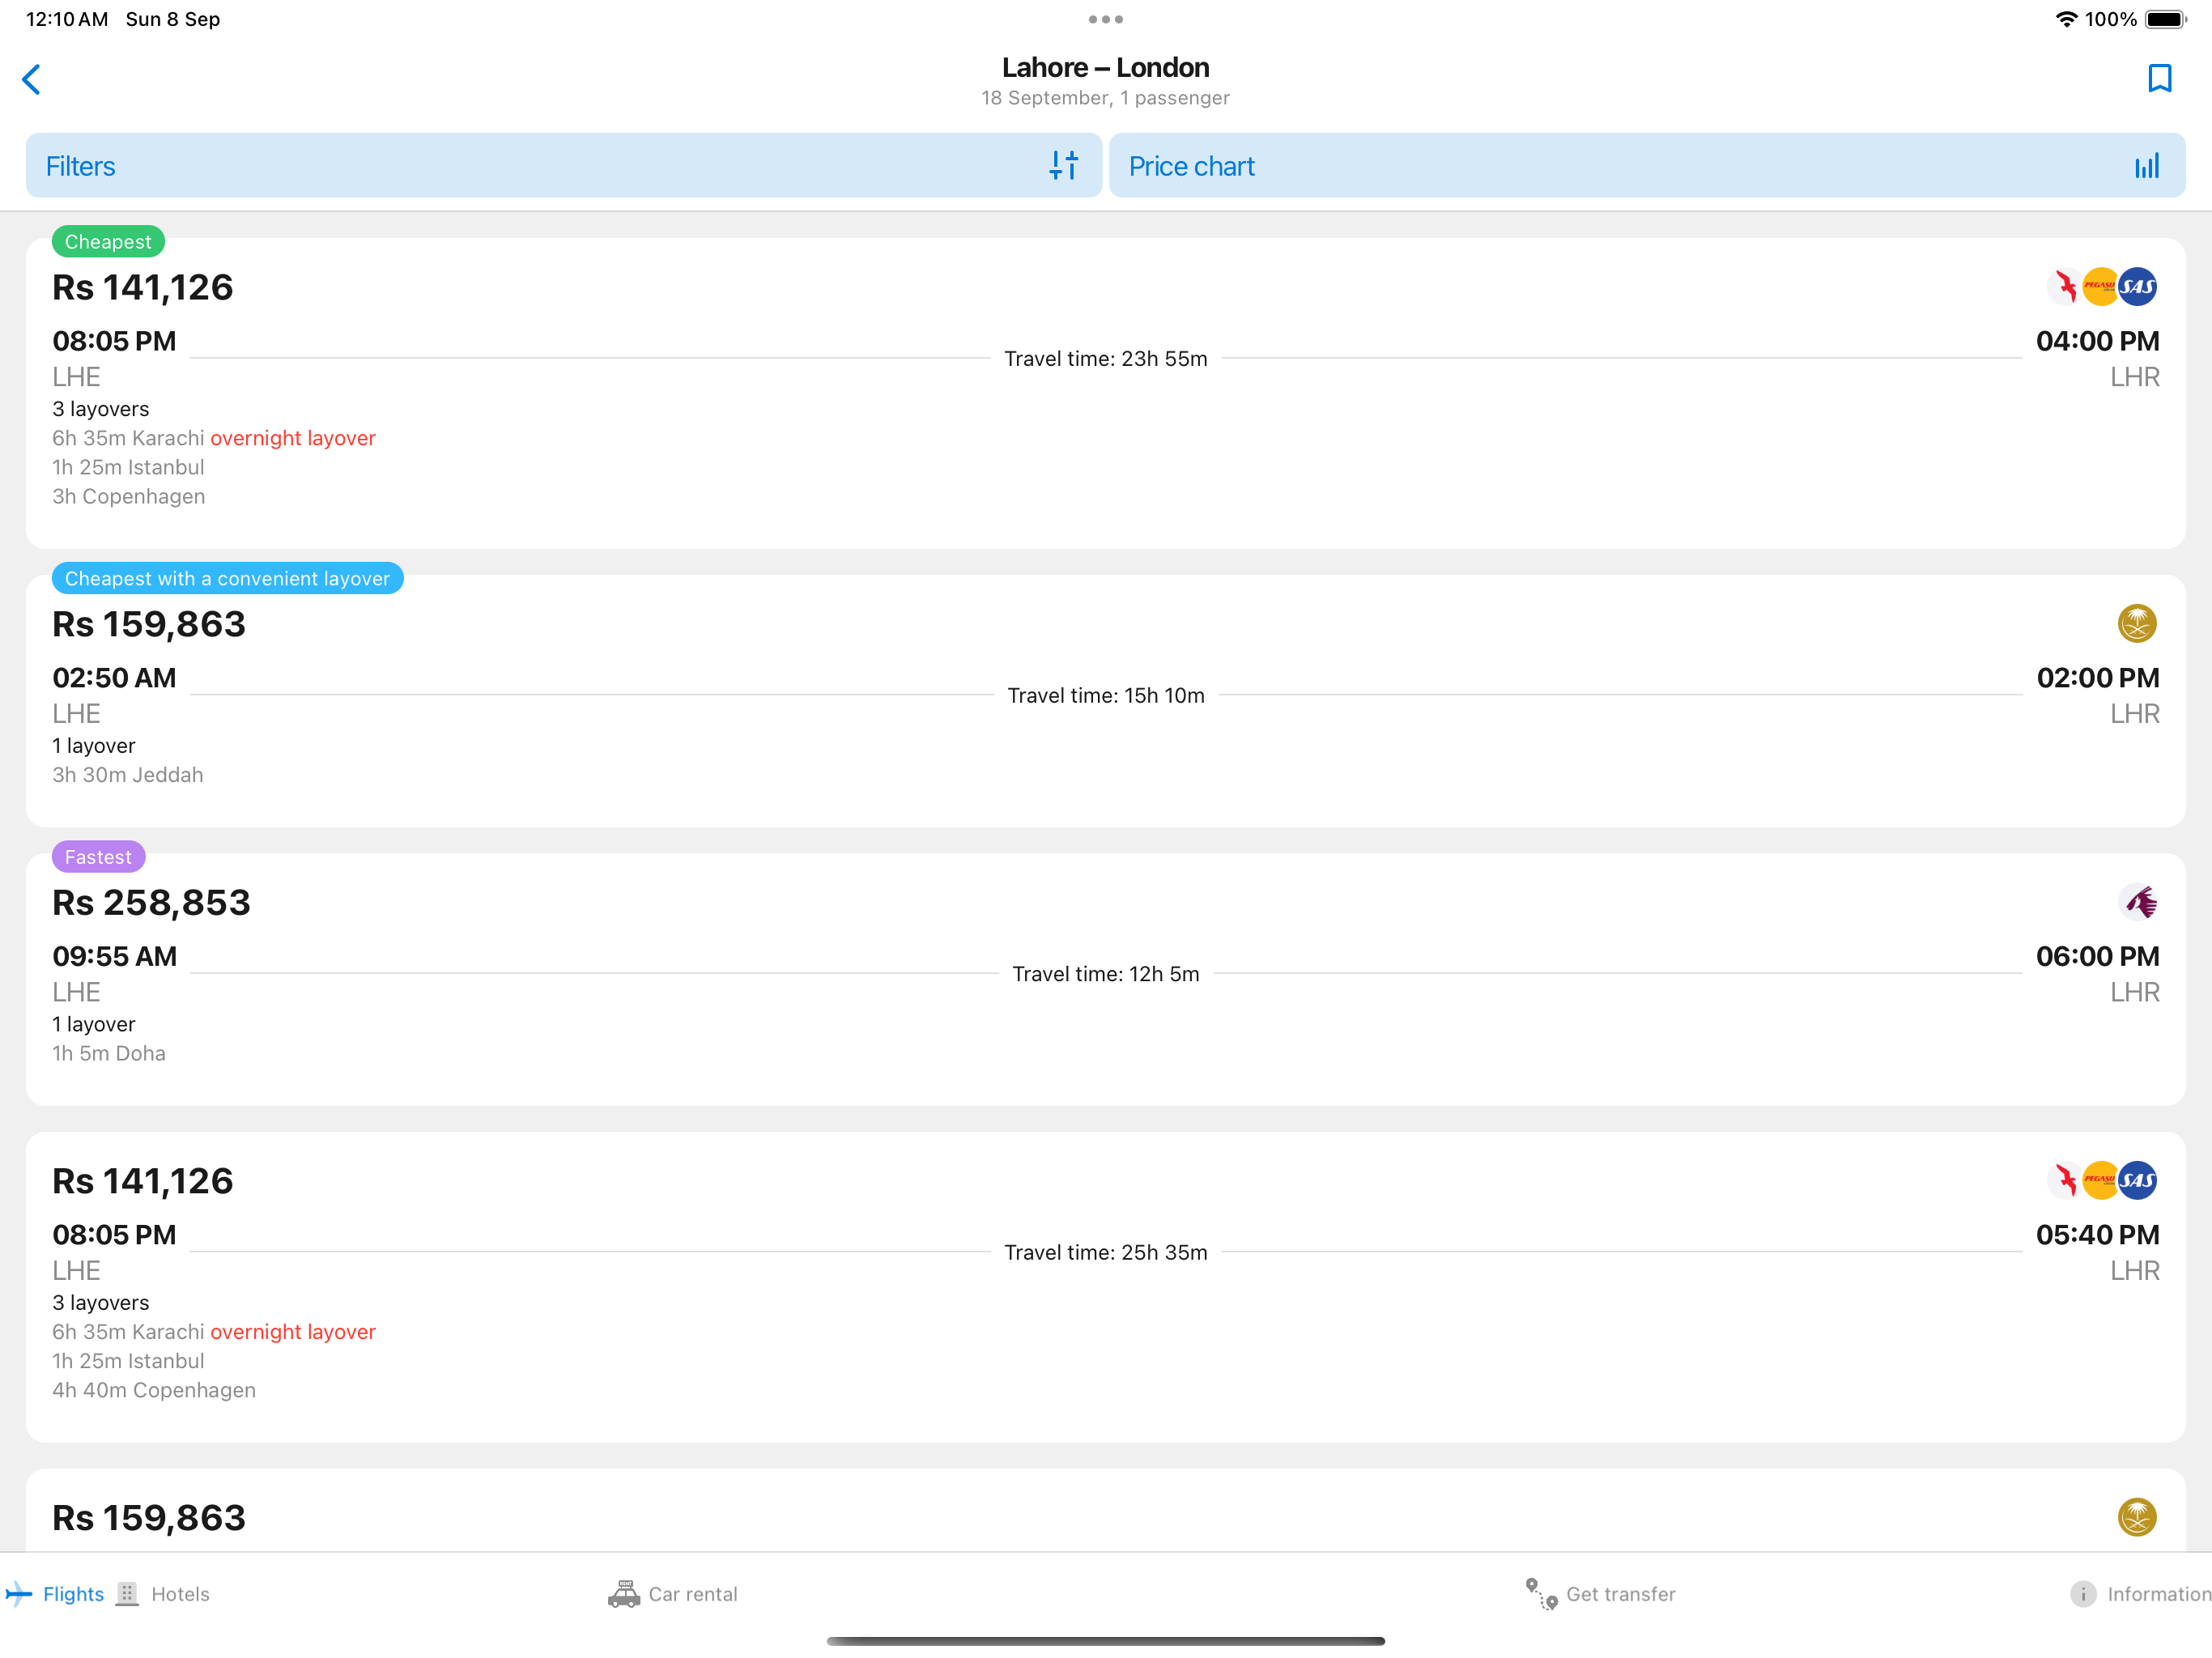
Task: Tap '18 September, 1 passenger' subtitle
Action: point(1106,98)
